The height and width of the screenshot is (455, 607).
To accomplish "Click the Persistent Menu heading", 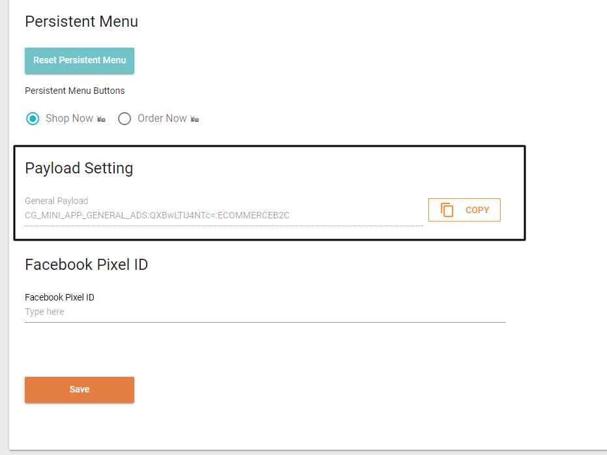I will click(81, 22).
